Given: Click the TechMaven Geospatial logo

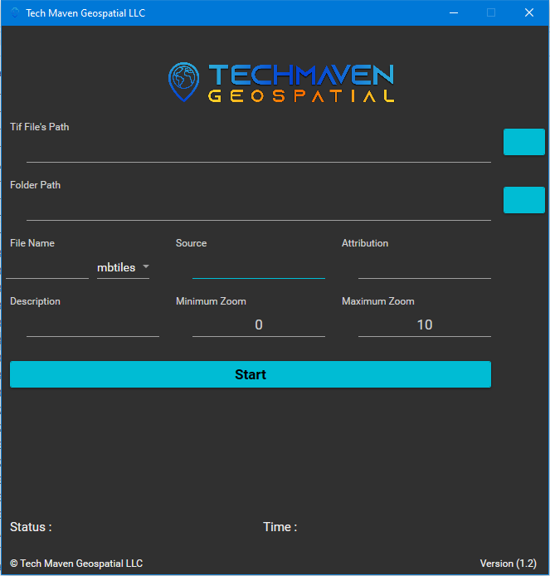Looking at the screenshot, I should (281, 82).
